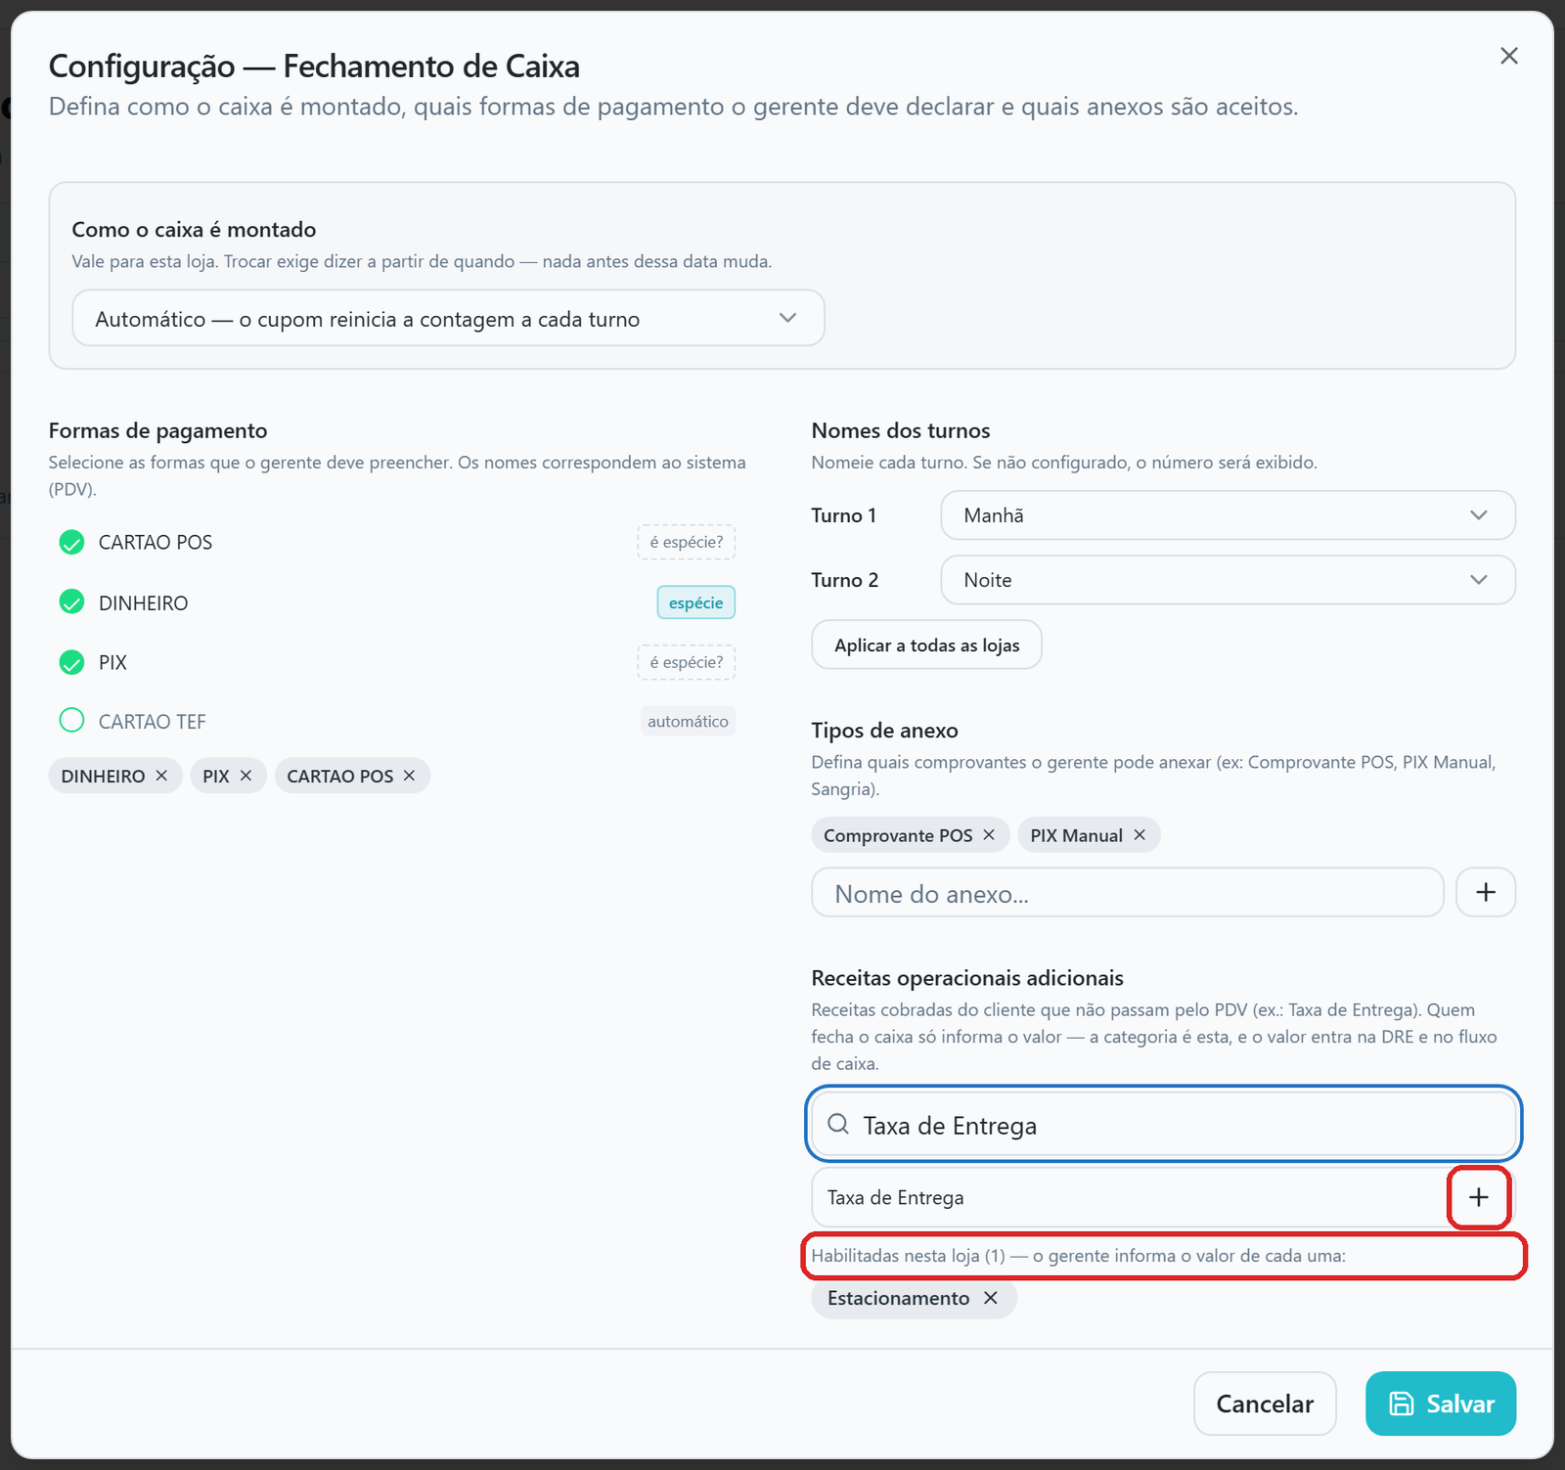Viewport: 1565px width, 1470px height.
Task: Click the search magnifier icon in revenue field
Action: coord(838,1124)
